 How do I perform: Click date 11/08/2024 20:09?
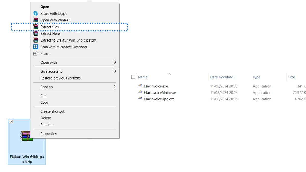[x=224, y=92]
